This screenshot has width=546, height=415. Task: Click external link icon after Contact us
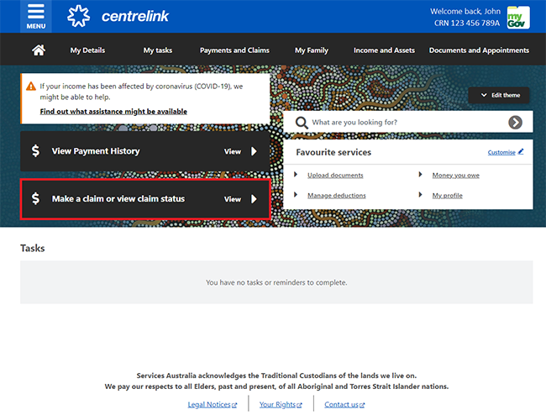pos(362,405)
